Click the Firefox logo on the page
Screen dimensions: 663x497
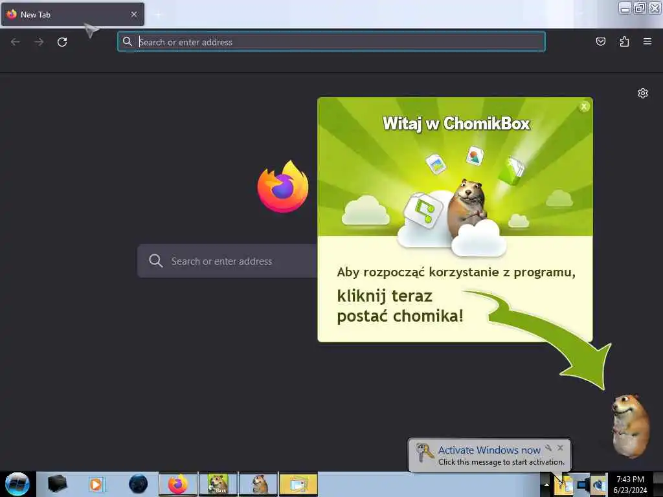point(283,186)
